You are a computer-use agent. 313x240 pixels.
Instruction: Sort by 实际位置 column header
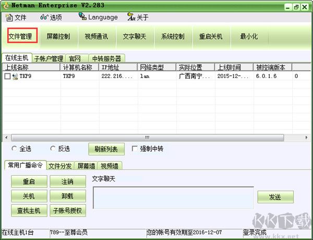pyautogui.click(x=196, y=67)
